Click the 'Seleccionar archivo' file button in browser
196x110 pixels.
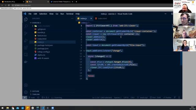7,8
